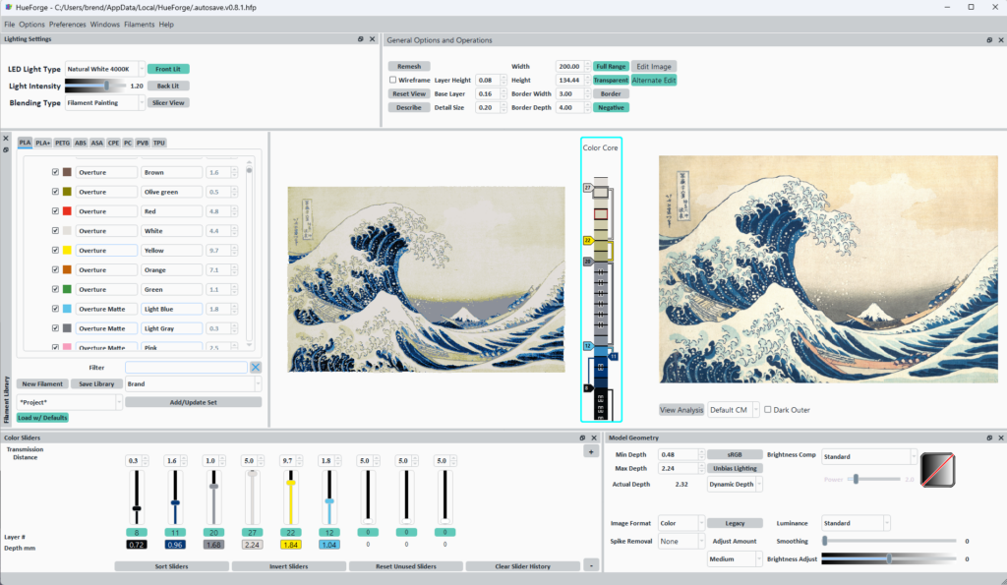
Task: Open the Filaments menu
Action: (140, 25)
